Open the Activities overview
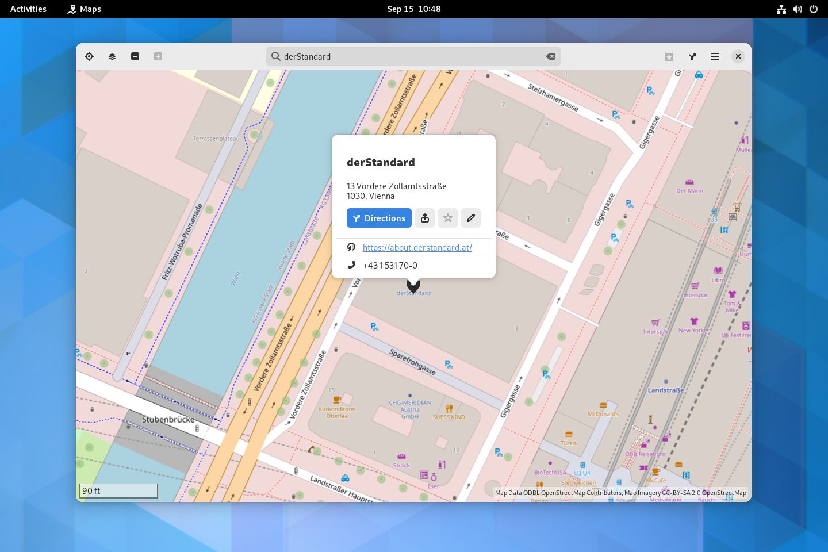Image resolution: width=828 pixels, height=552 pixels. 28,9
